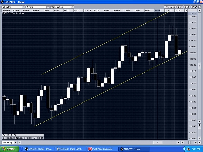This screenshot has width=203, height=152.
Task: Click the lower yellow channel trend line
Action: click(x=111, y=88)
